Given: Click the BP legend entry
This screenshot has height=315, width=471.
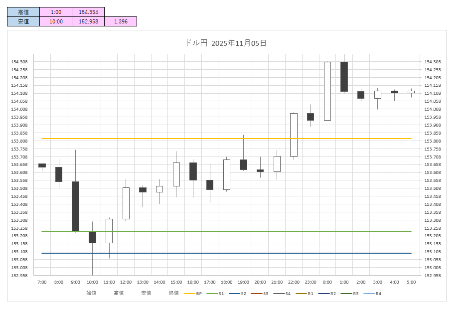Looking at the screenshot, I should click(x=193, y=294).
